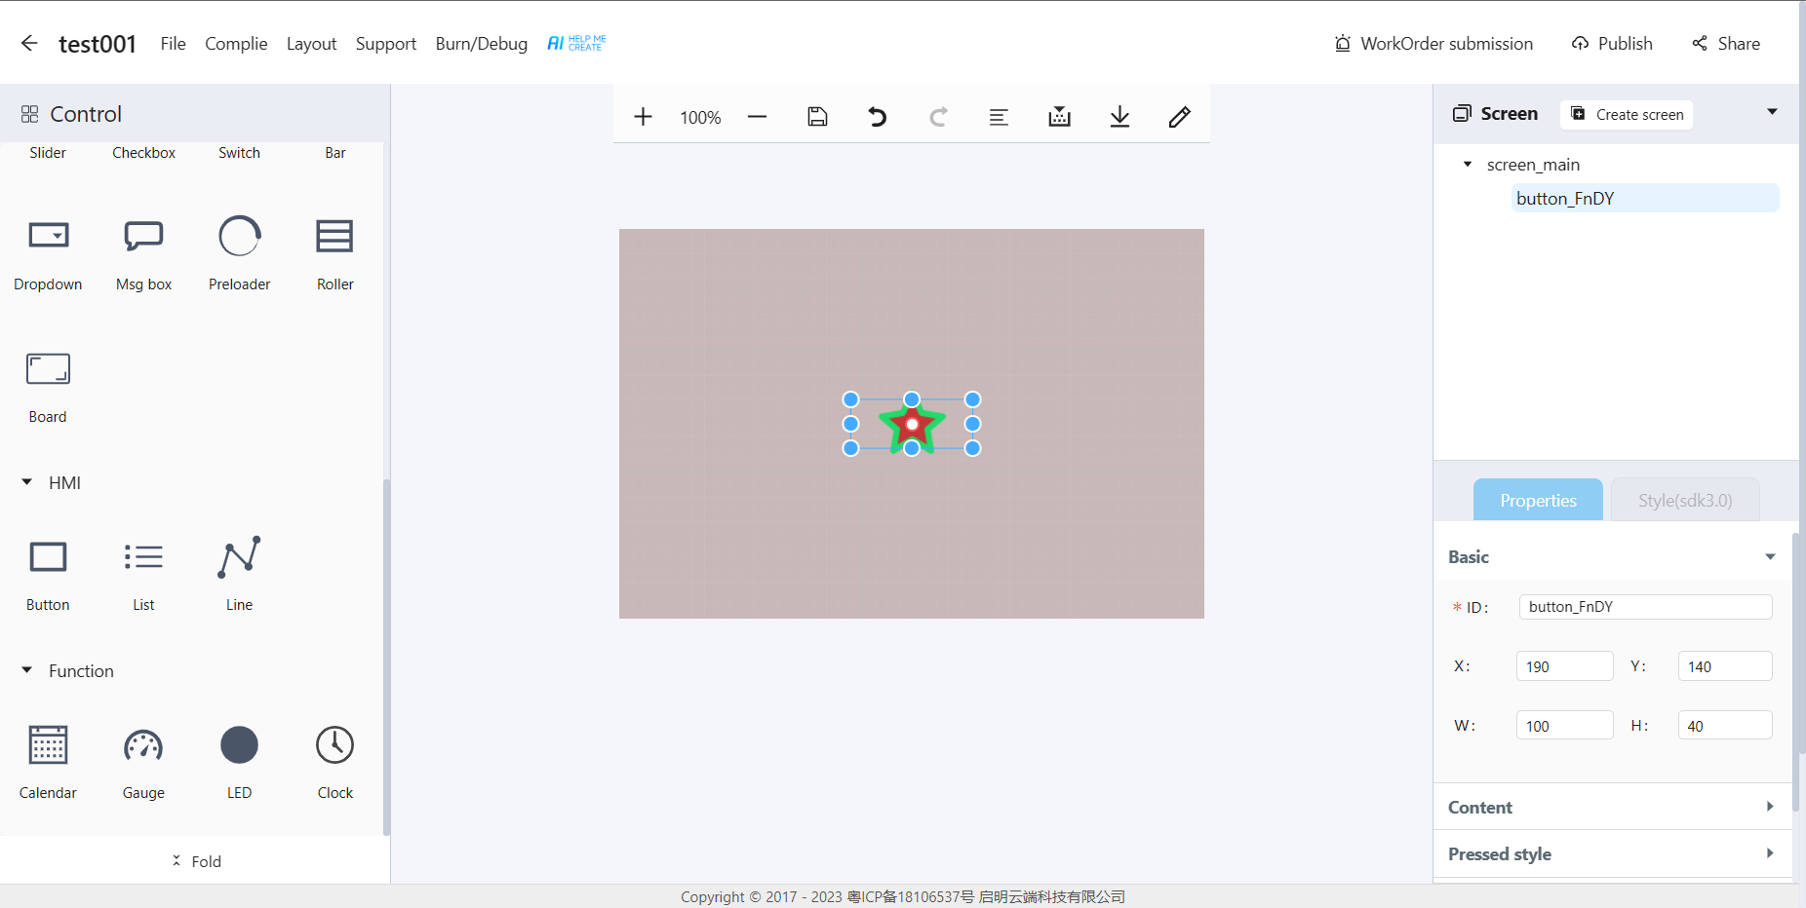
Task: Click the X coordinate field
Action: coord(1564,666)
